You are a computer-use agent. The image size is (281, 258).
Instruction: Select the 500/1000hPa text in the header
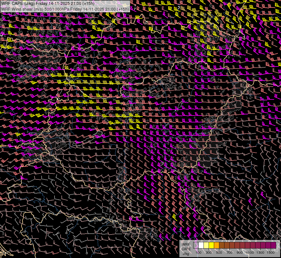pos(57,9)
